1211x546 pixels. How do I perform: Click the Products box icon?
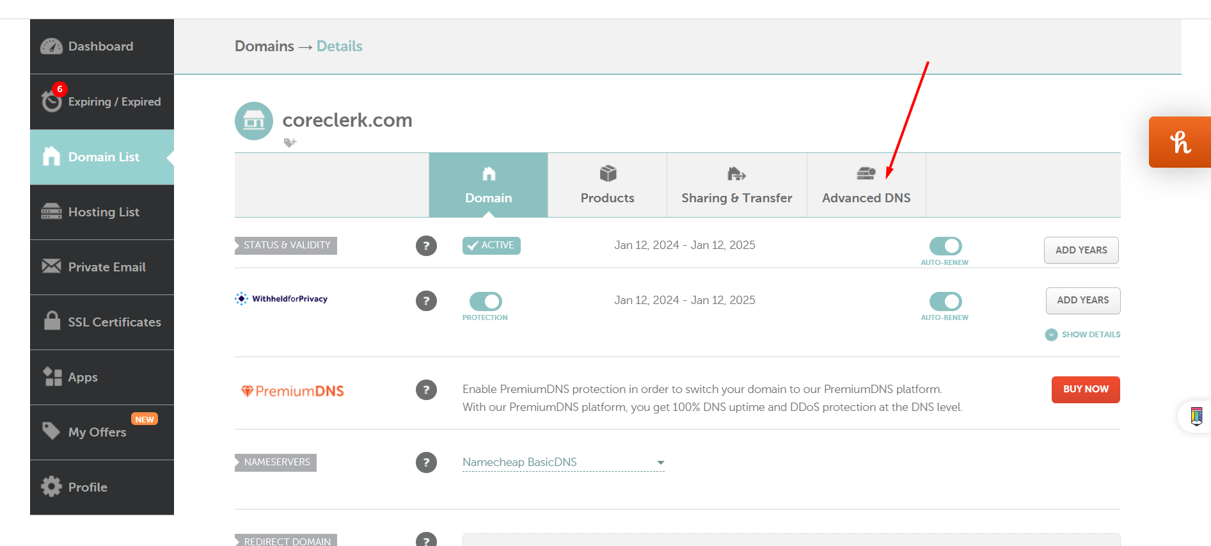click(608, 173)
